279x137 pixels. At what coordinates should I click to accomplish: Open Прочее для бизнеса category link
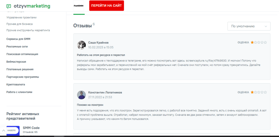coord(19,24)
